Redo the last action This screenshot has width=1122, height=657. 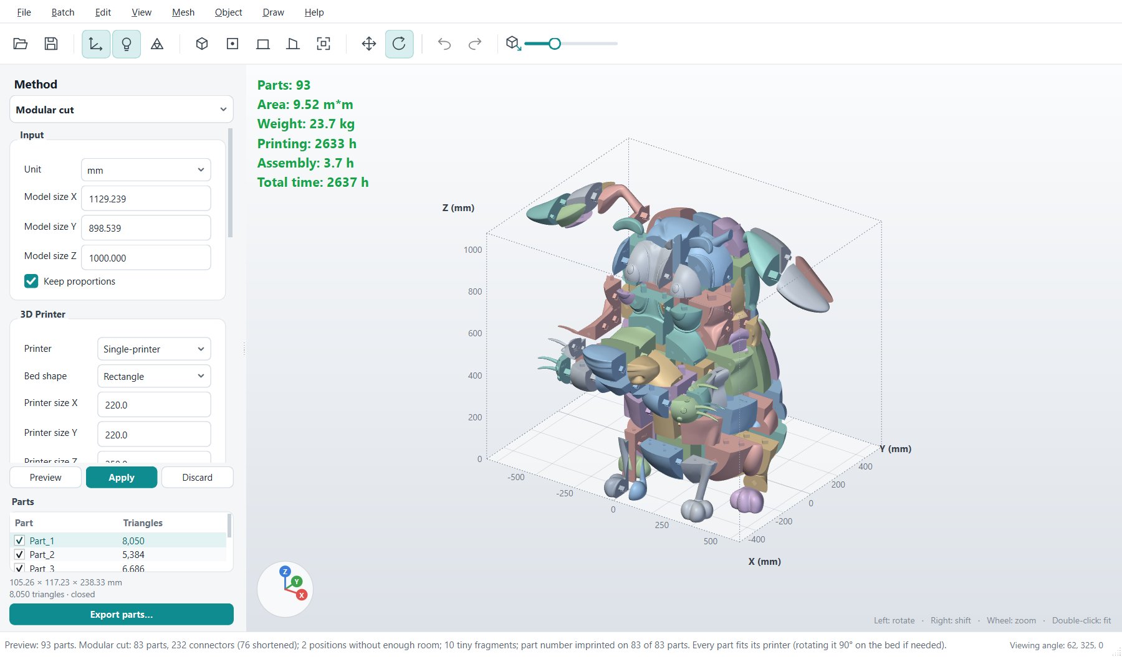point(475,44)
